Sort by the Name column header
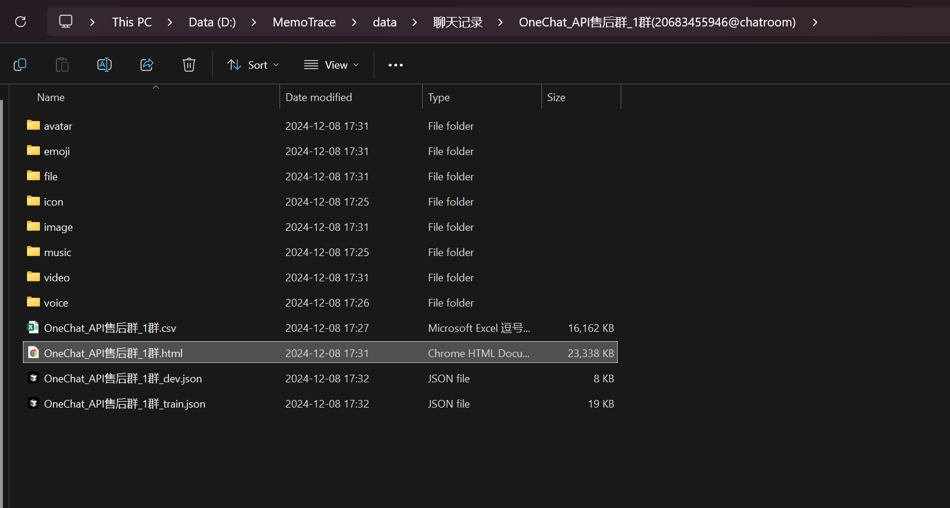 (50, 97)
